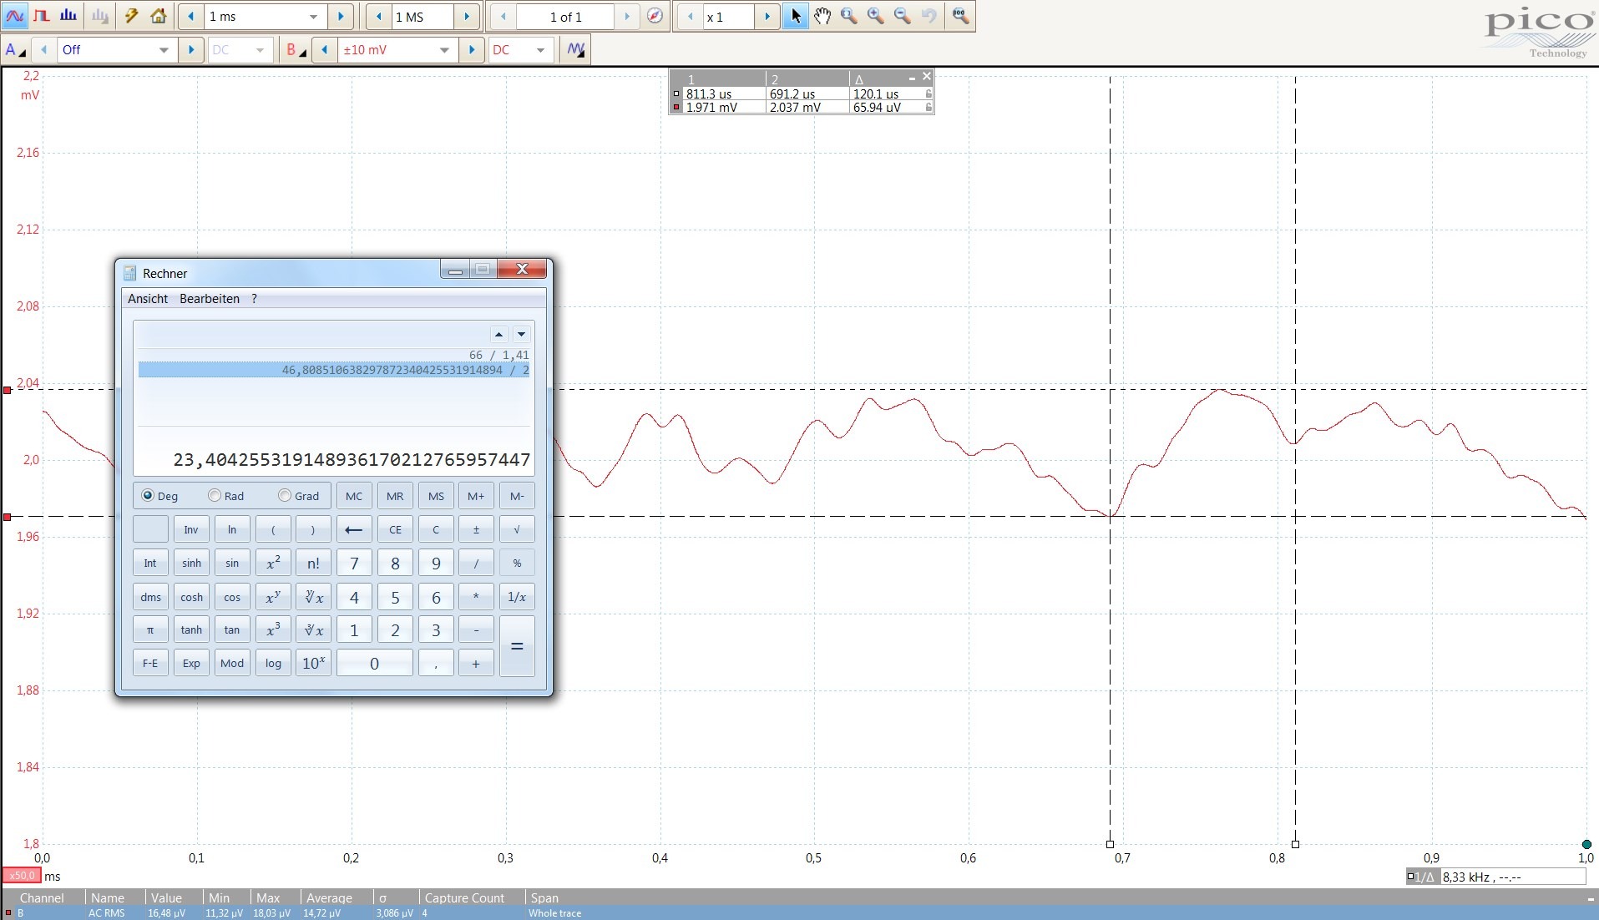
Task: Decrease sample count left arrow
Action: pyautogui.click(x=379, y=17)
